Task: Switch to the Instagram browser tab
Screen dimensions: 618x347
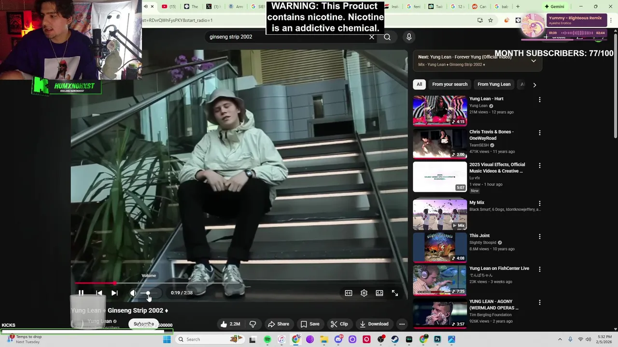Action: [391, 7]
